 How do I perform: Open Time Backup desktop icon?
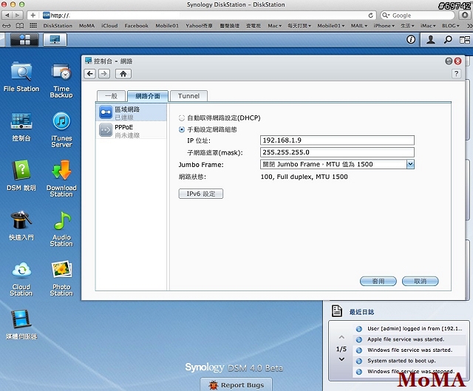61,80
